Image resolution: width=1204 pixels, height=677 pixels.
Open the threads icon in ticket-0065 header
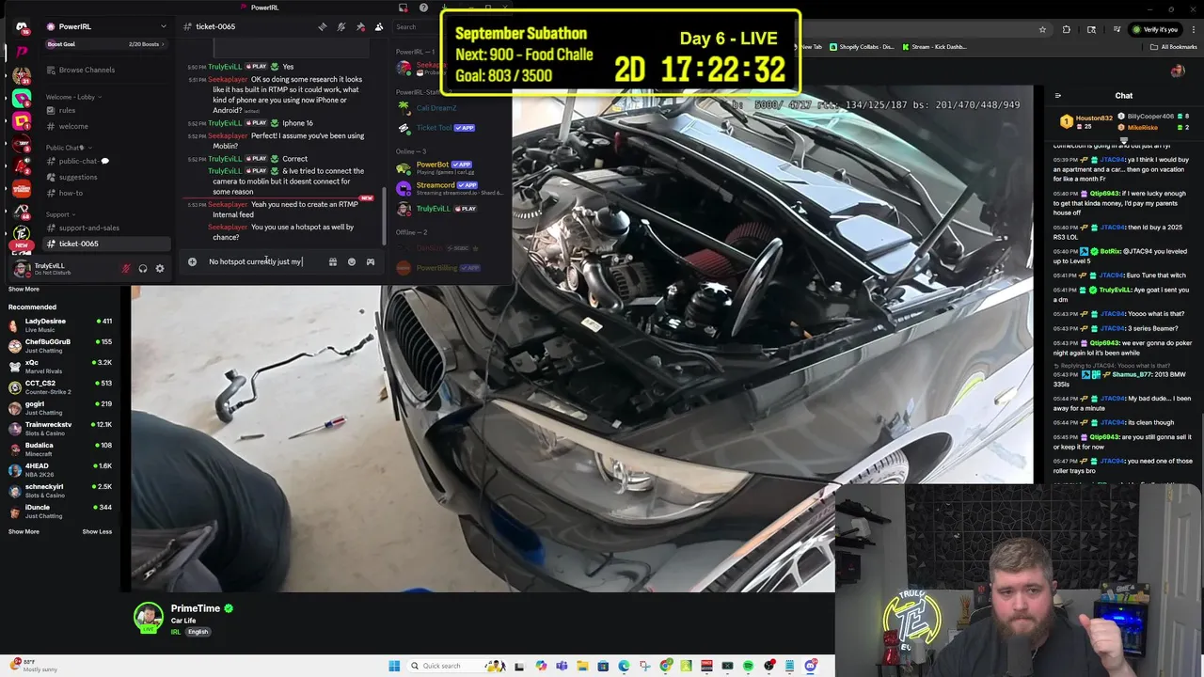tap(323, 26)
